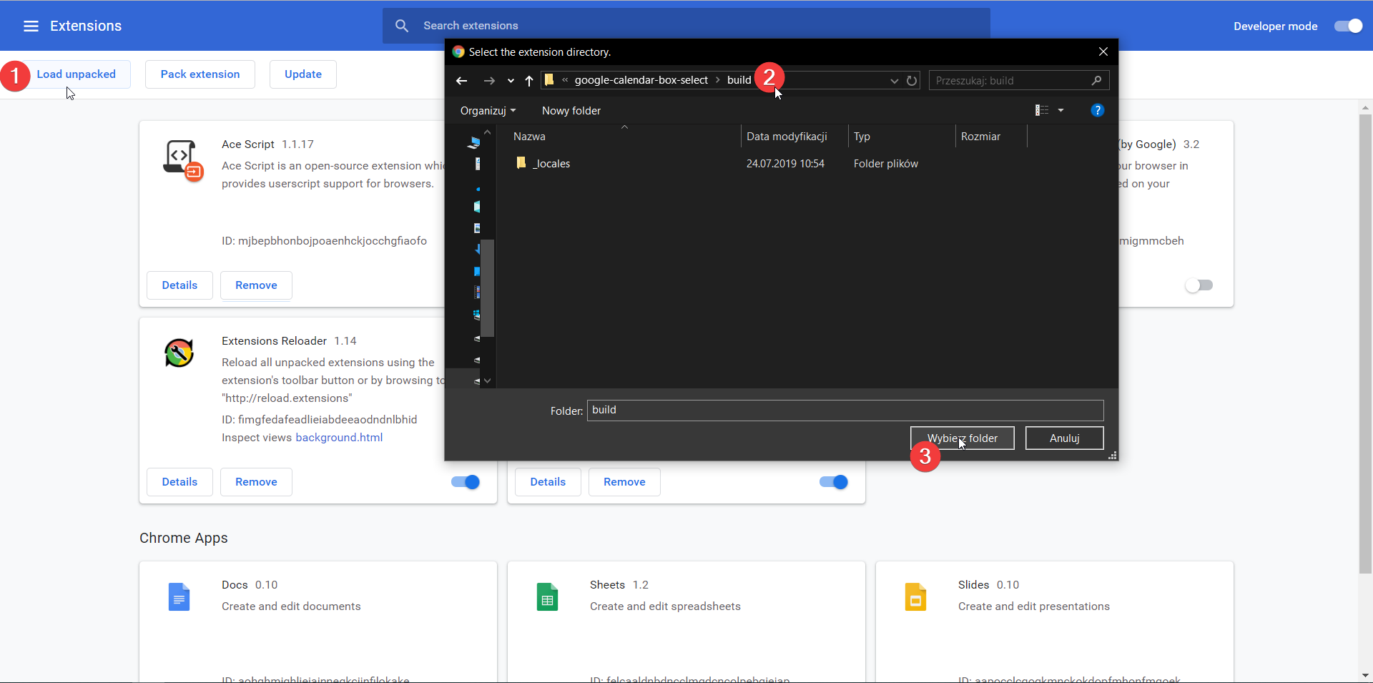Screen dimensions: 1373x683
Task: Enable the '(by Google) 3.2' extension toggle
Action: 1199,285
